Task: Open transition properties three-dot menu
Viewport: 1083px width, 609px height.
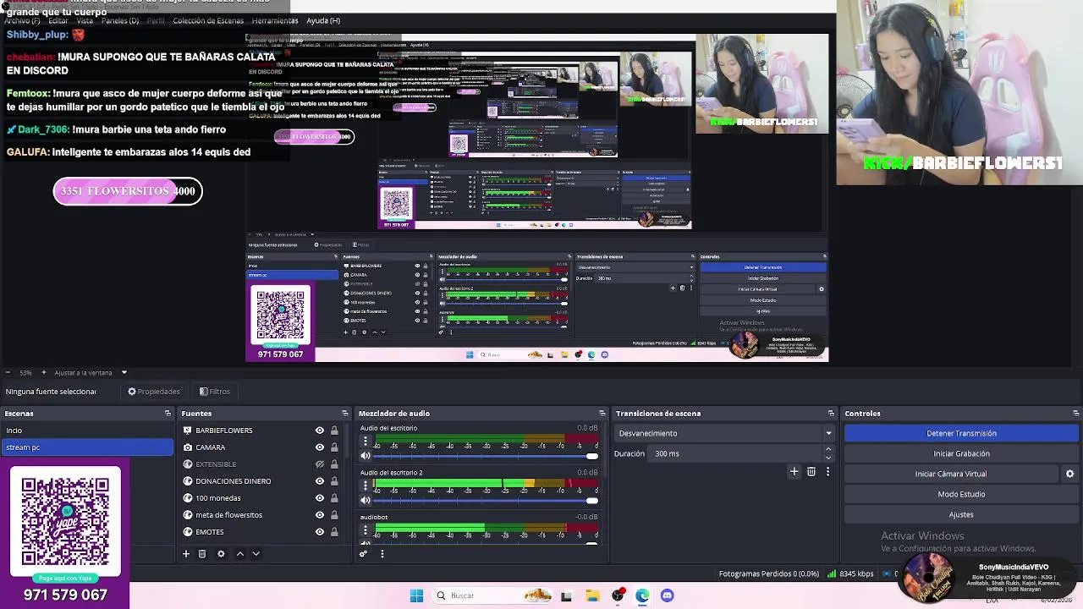Action: (827, 471)
